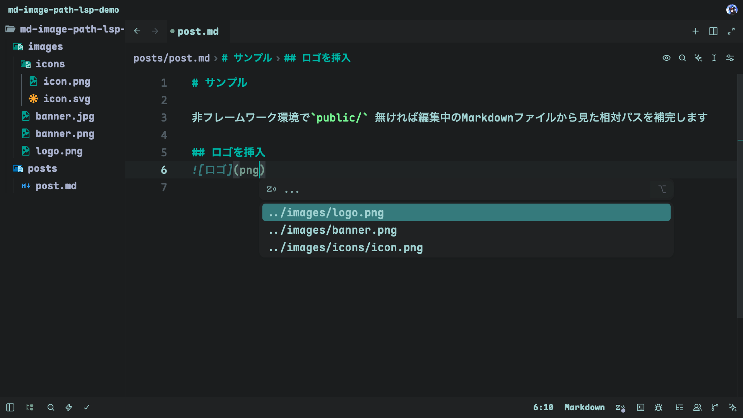Open new tab with plus icon
743x418 pixels.
[695, 31]
